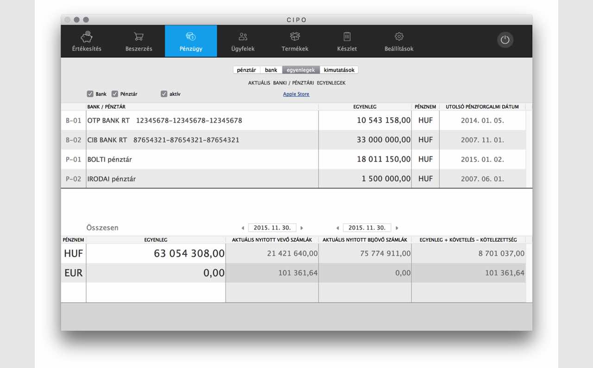
Task: Switch to the pénztár tab
Action: [x=246, y=70]
